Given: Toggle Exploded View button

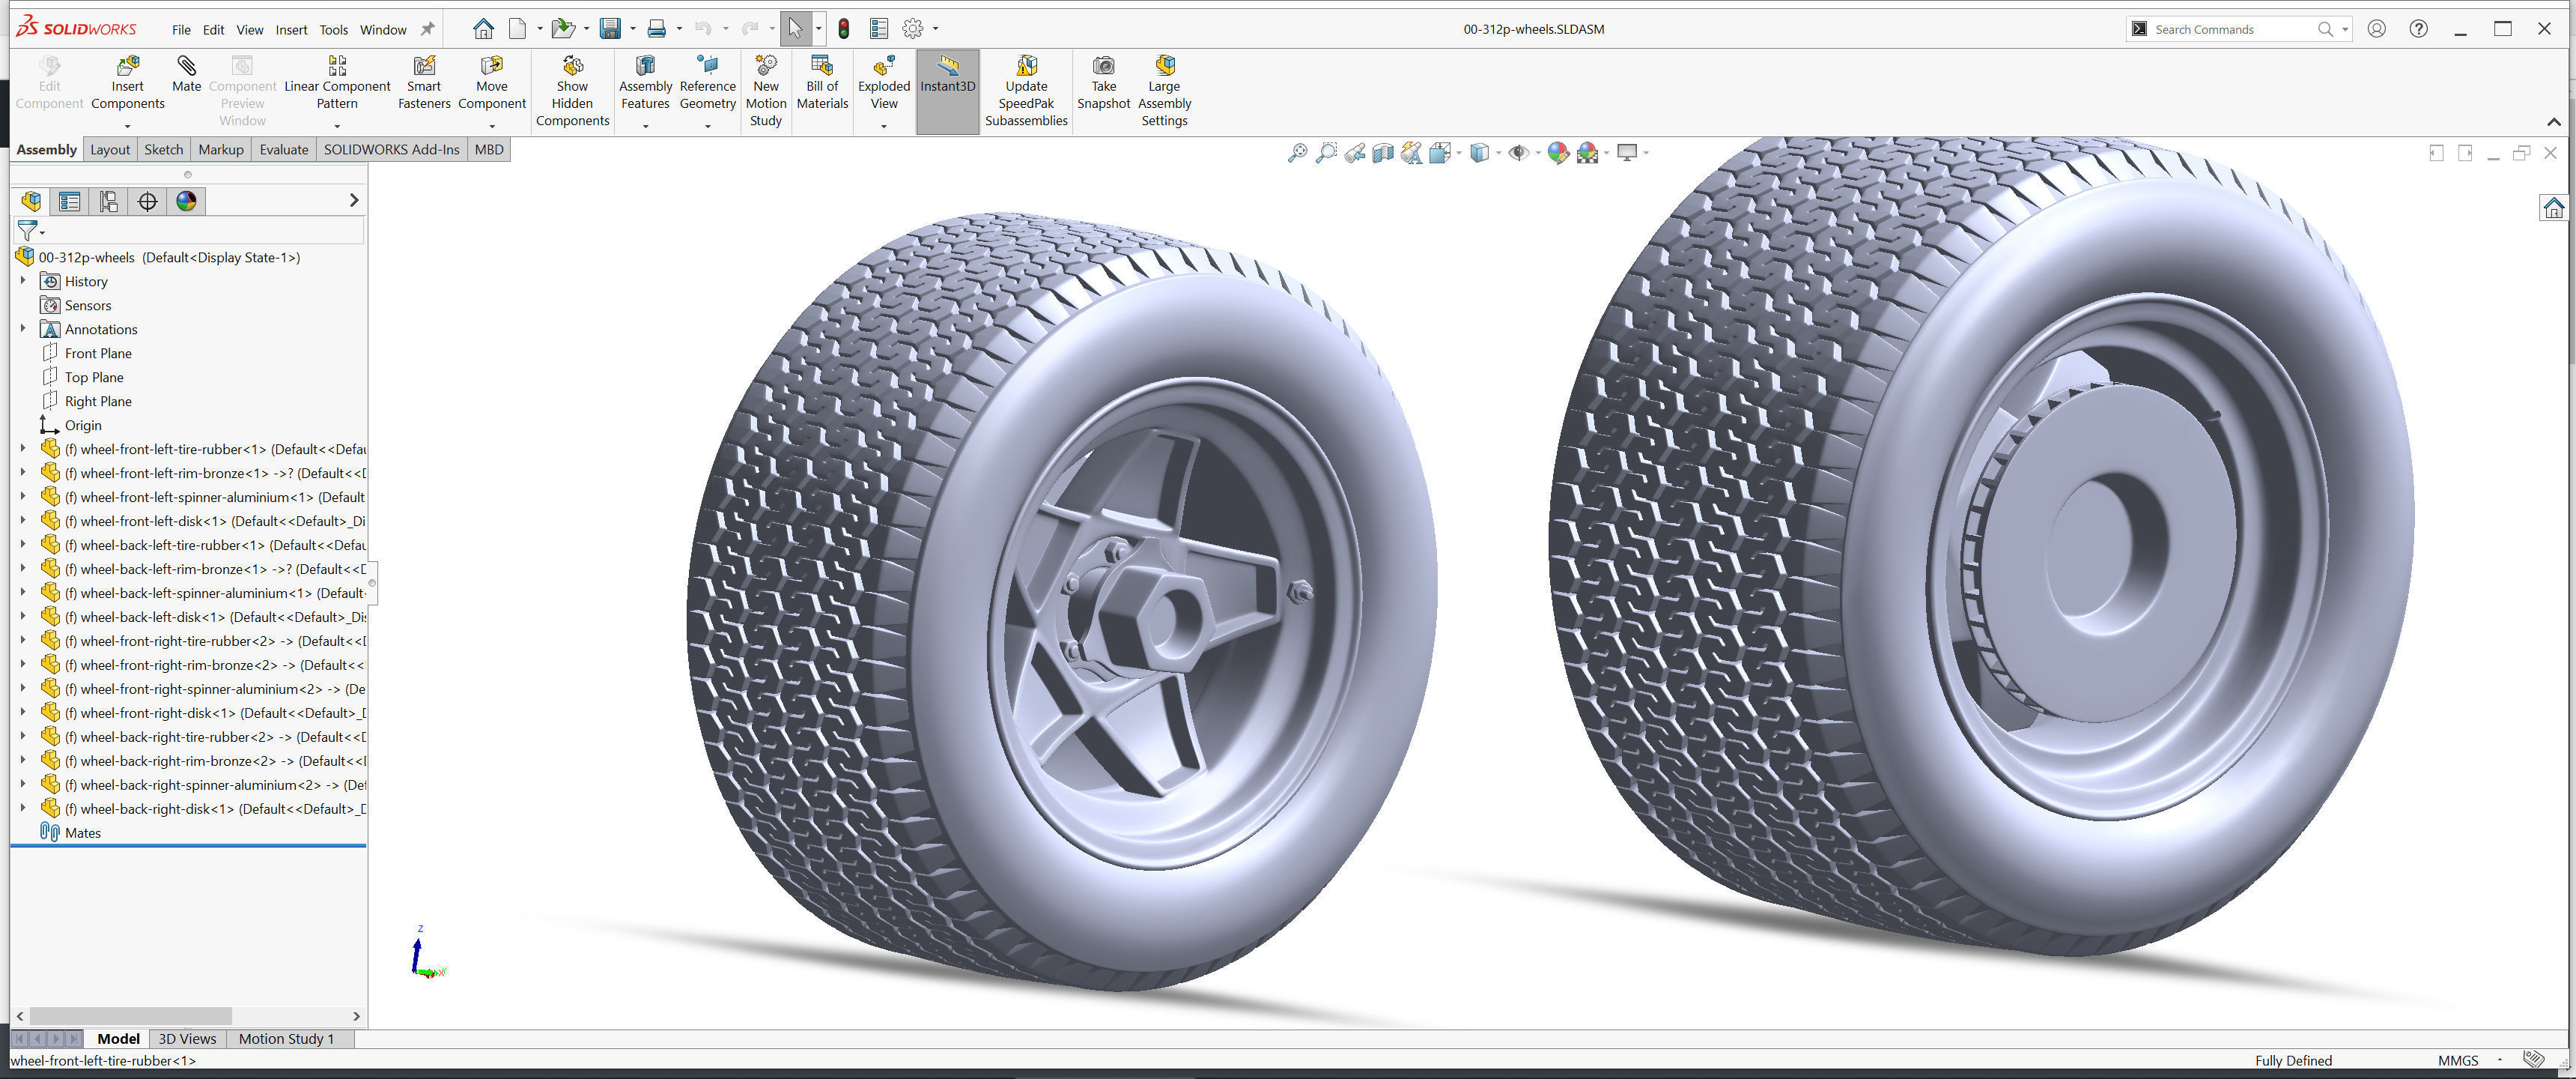Looking at the screenshot, I should click(x=884, y=67).
